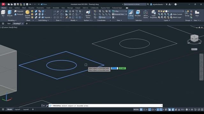
Task: Expand the Modeling panel
Action: click(12, 20)
